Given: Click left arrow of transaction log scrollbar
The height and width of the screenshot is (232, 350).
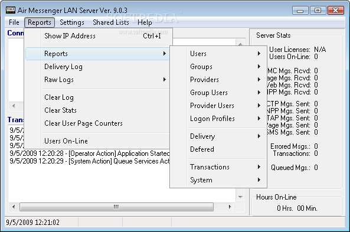Looking at the screenshot, I should coord(14,207).
